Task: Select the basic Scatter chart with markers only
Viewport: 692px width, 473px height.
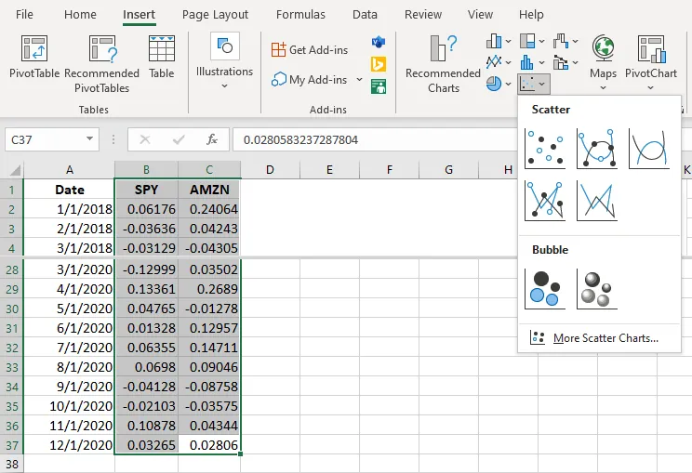Action: tap(545, 149)
